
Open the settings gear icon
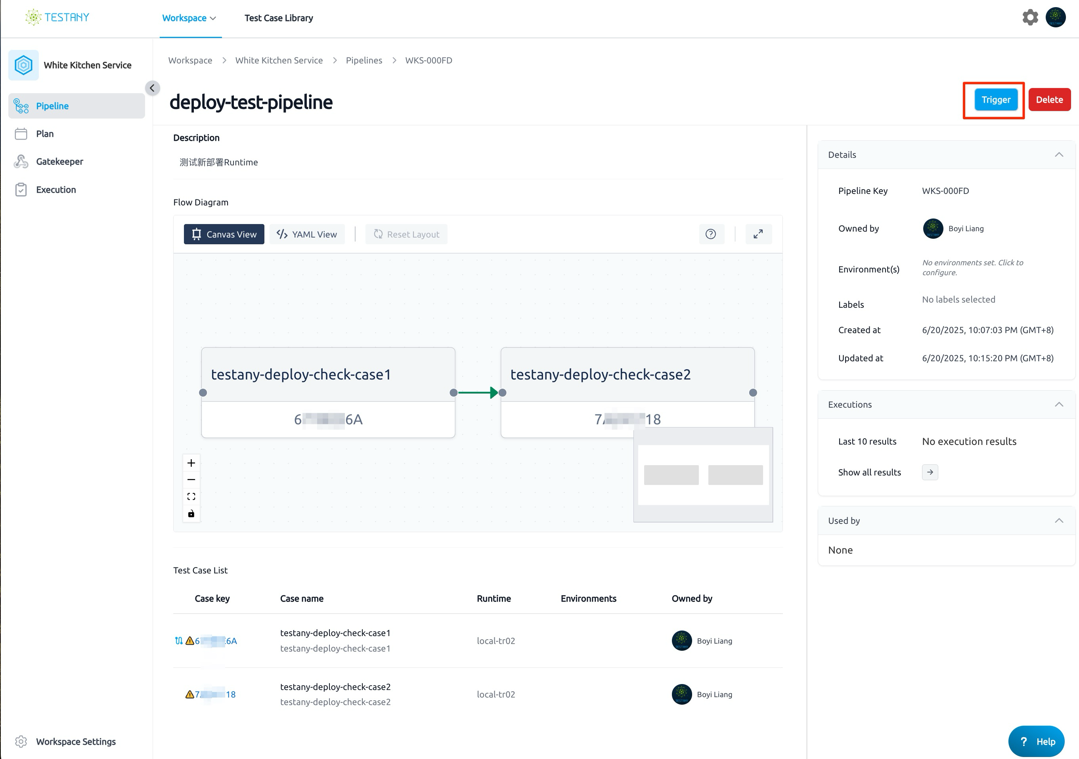pos(1030,17)
